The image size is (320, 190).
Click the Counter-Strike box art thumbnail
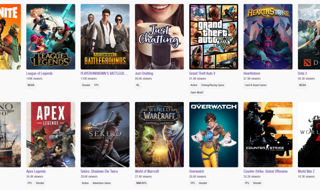(268, 135)
